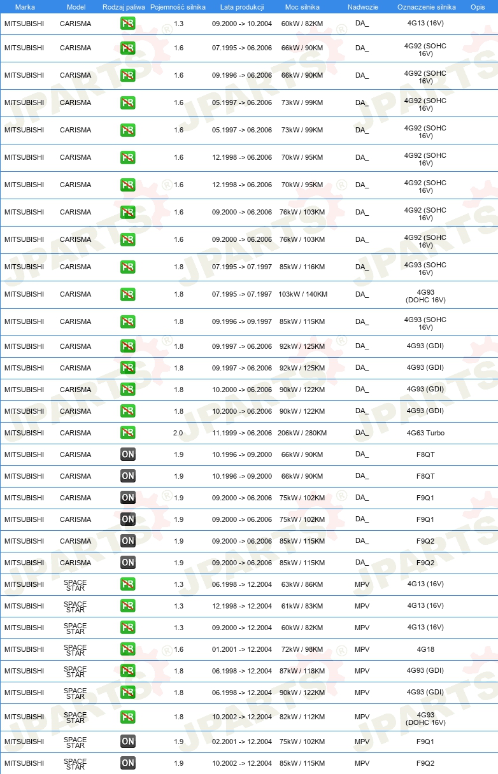Click the PB icon in the Space Star 63kW / 86KM row

click(128, 584)
